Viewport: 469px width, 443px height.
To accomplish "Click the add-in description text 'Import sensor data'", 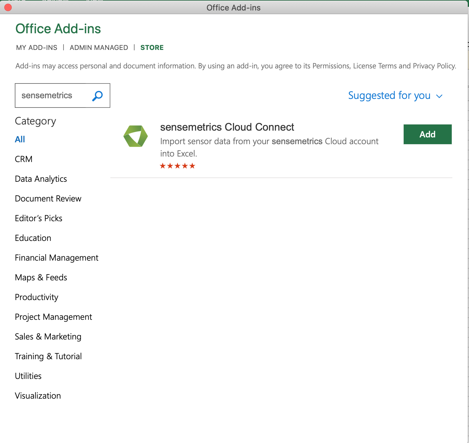I will click(269, 147).
